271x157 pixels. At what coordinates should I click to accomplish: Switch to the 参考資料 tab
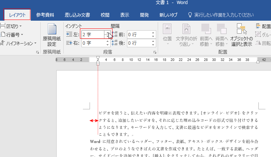(45, 15)
